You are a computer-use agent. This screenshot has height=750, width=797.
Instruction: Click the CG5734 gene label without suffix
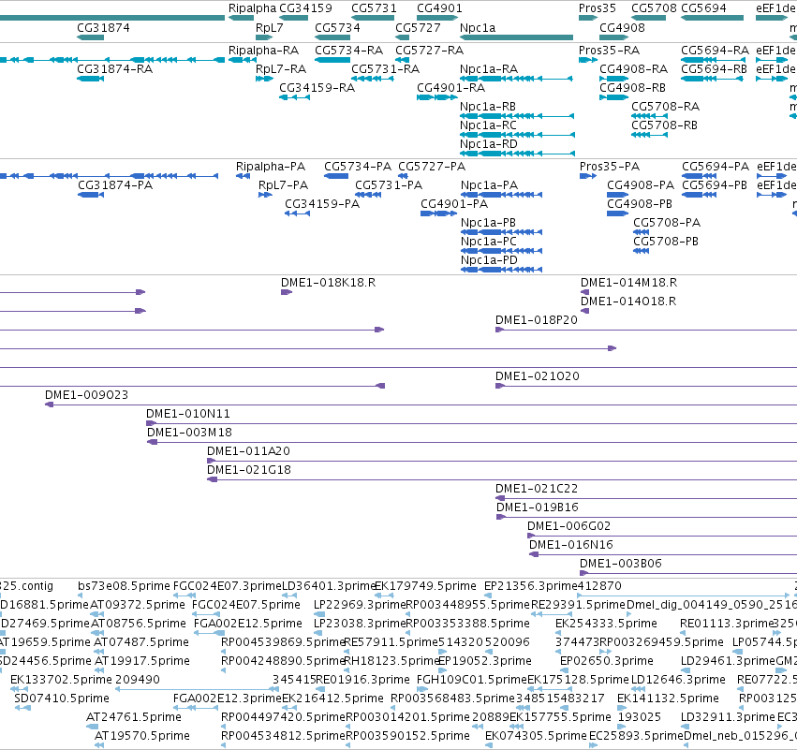[x=337, y=27]
